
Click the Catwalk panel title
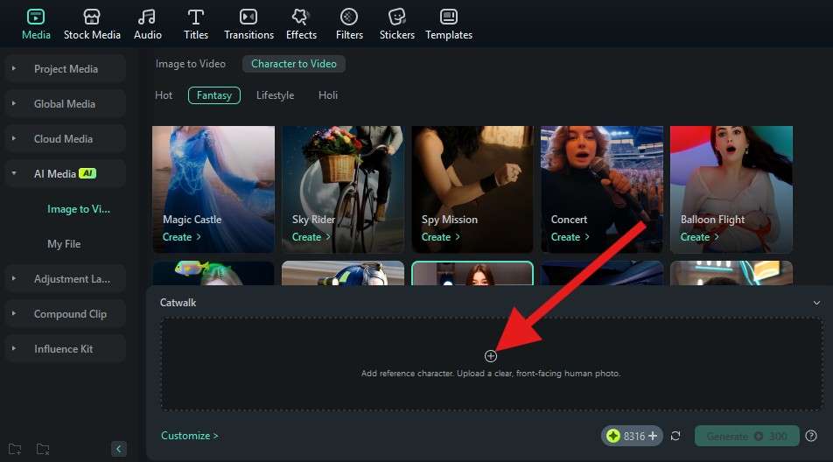point(178,303)
